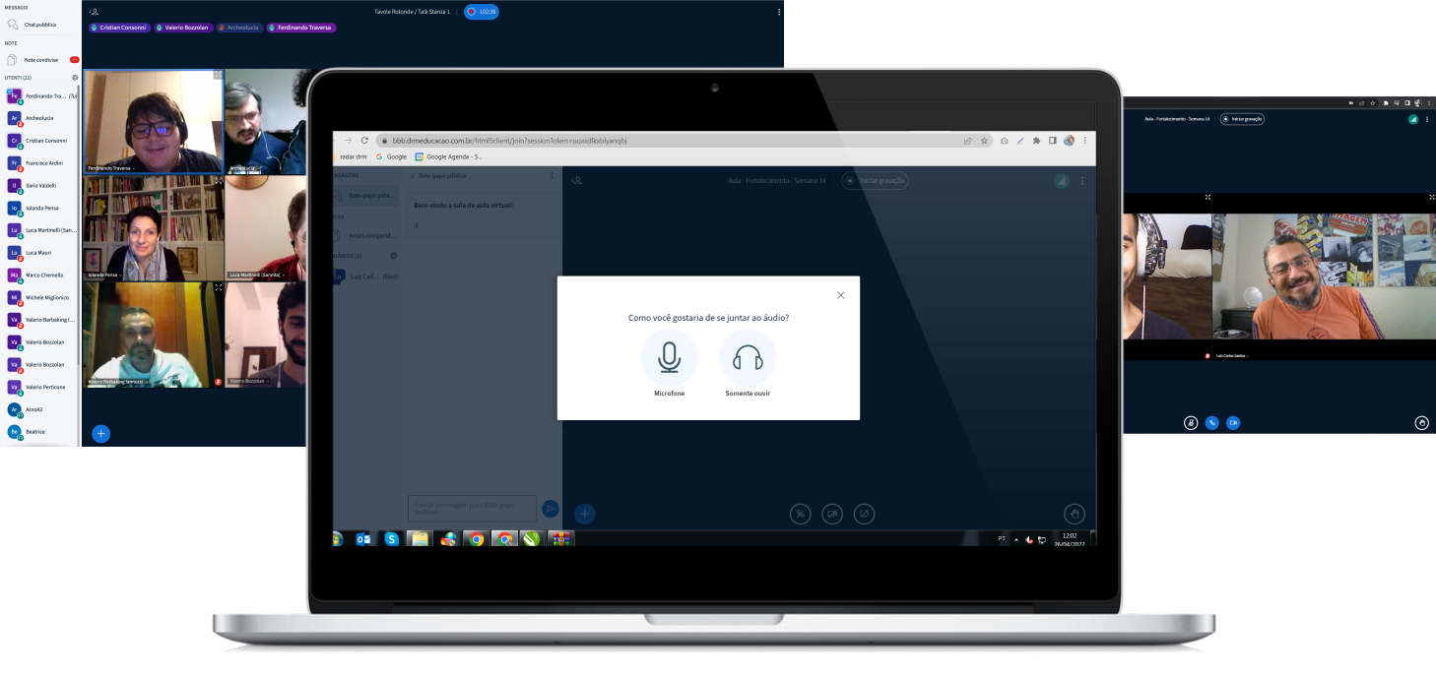Viewport: 1436px width, 676px height.
Task: Fullscreen the Valerio Barbaking webcam
Action: (x=218, y=287)
